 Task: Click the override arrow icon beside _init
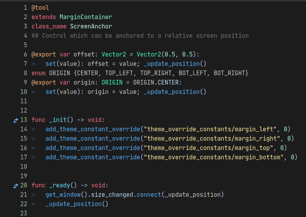[16, 120]
